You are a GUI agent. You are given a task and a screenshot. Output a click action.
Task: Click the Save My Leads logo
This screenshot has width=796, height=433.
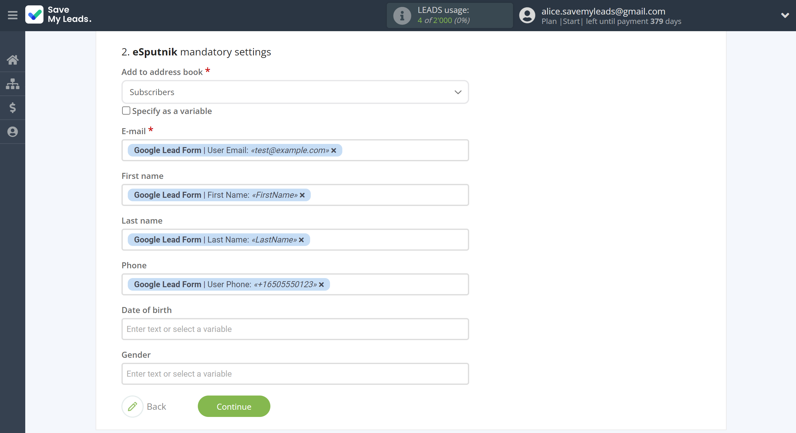[x=59, y=15]
